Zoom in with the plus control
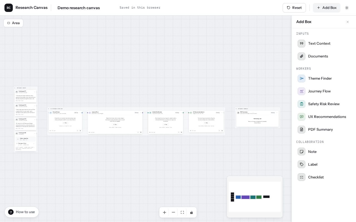The image size is (356, 222). click(164, 212)
